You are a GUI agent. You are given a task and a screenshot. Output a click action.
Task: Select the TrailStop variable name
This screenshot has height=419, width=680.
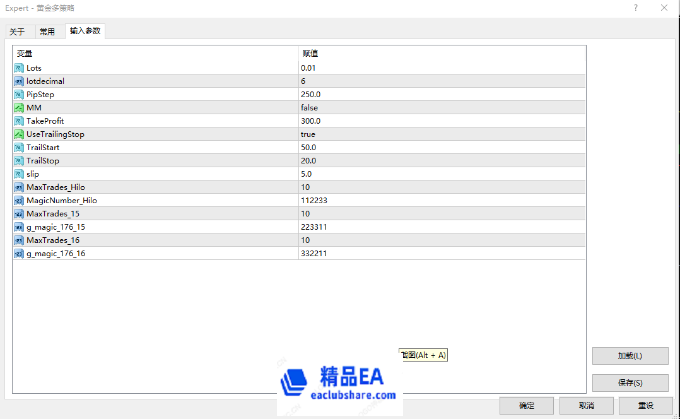point(42,161)
